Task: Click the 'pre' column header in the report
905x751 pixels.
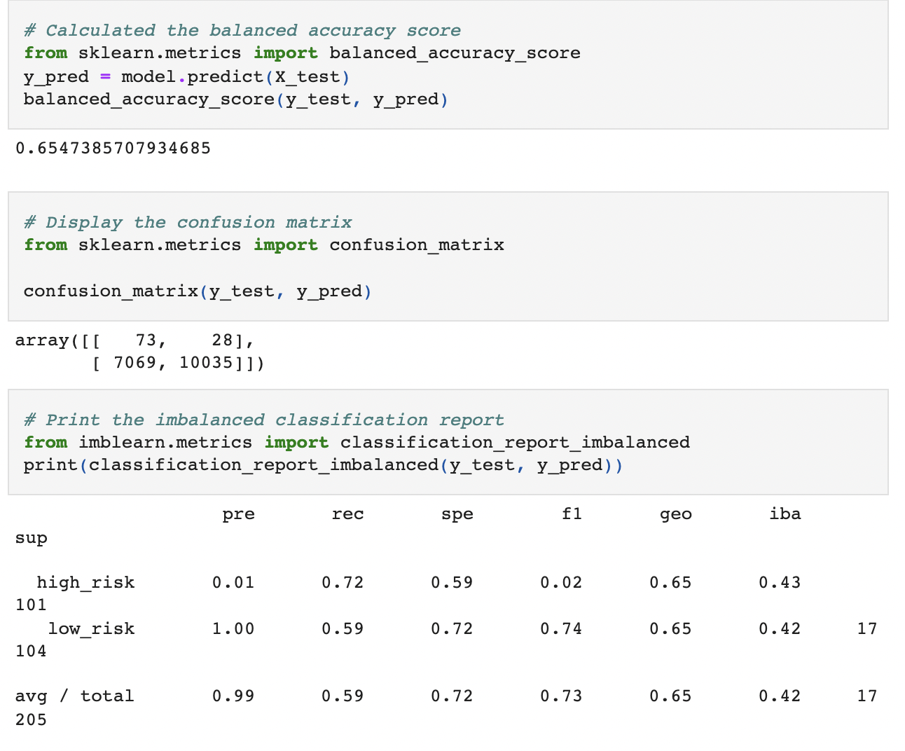Action: pos(238,514)
